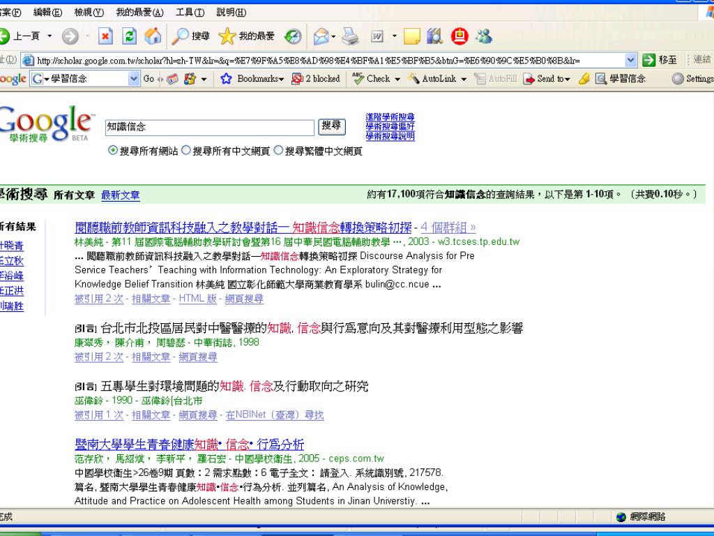Click 被引用 1 次 under the 五專學生 result
The width and height of the screenshot is (714, 536).
[99, 415]
